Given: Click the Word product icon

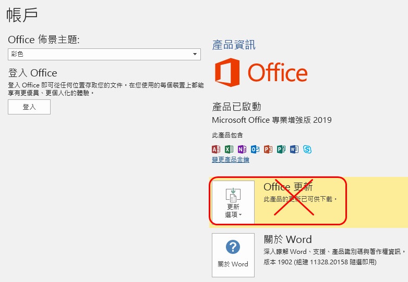Looking at the screenshot, I should [x=294, y=149].
